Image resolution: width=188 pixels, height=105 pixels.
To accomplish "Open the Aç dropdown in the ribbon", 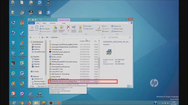I will coord(105,26).
